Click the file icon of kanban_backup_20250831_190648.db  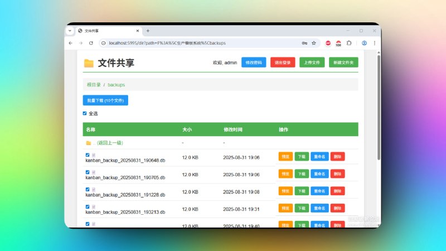click(x=94, y=155)
